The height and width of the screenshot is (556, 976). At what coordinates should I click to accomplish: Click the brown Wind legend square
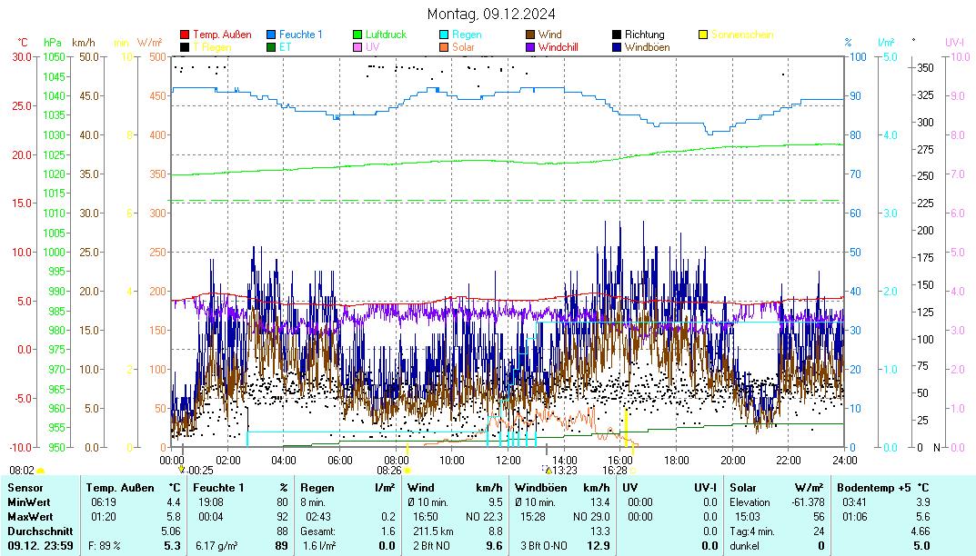click(x=530, y=35)
